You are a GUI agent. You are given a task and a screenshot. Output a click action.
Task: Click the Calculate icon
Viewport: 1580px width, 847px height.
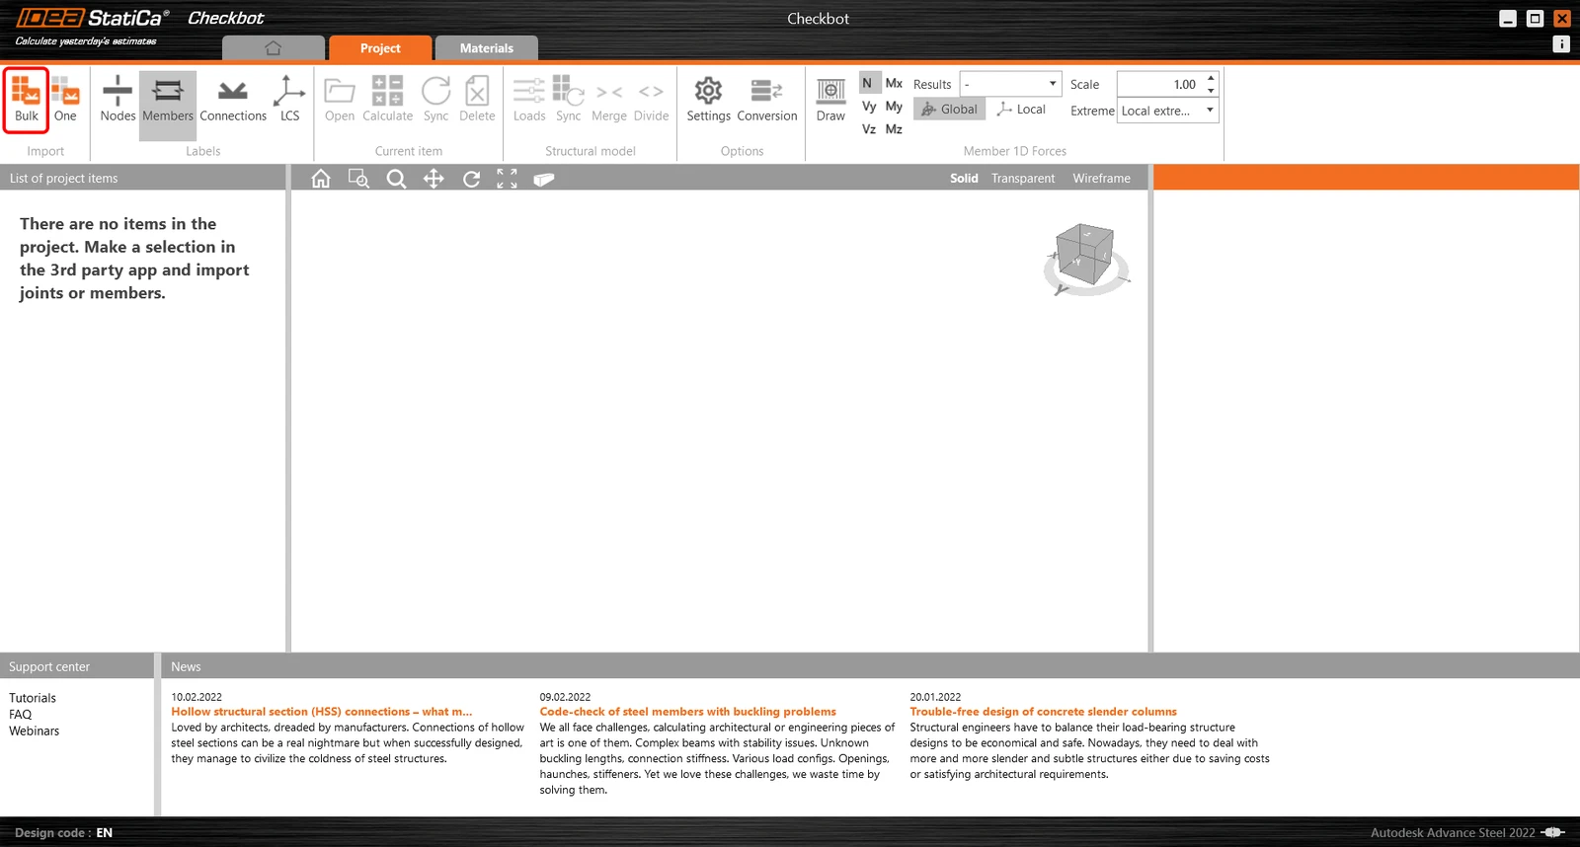point(387,100)
